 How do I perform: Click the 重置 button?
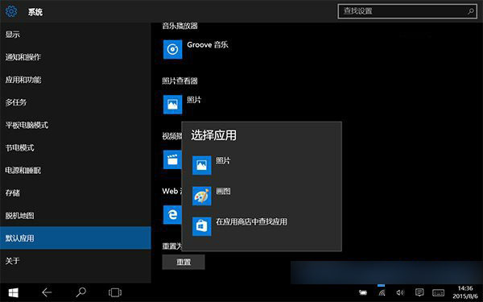click(184, 262)
